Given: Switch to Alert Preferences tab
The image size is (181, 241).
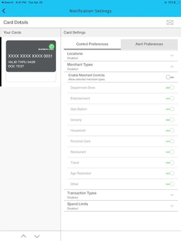Looking at the screenshot, I should coord(149,44).
